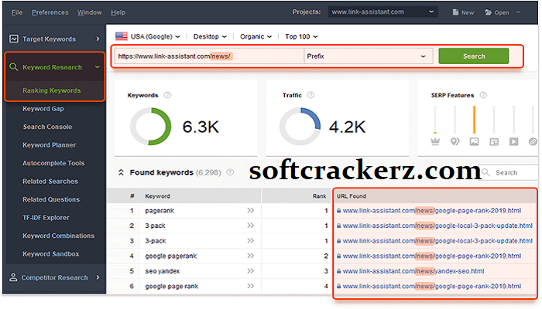Open the Projects dropdown

(382, 12)
